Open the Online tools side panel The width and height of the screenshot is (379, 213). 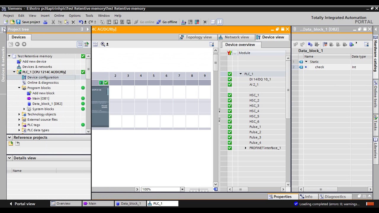click(375, 94)
